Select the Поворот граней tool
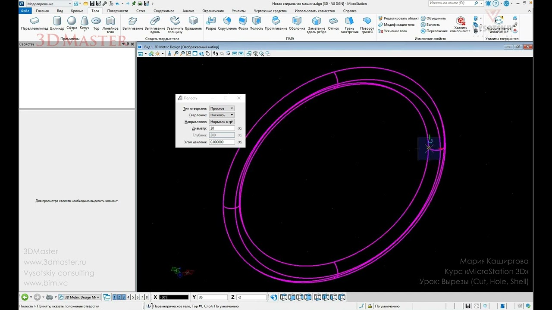This screenshot has width=552, height=310. [x=367, y=25]
